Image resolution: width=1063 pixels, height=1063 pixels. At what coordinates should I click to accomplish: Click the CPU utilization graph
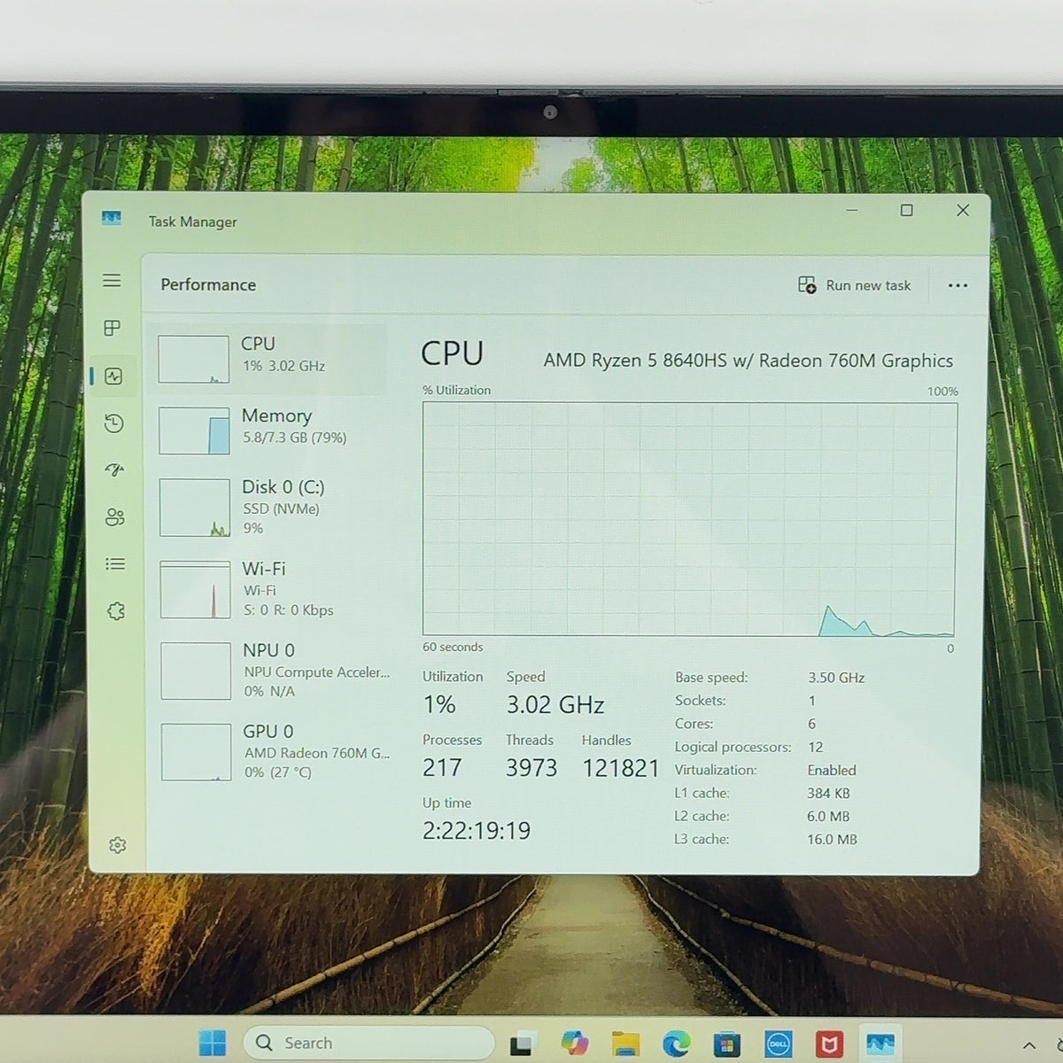(690, 520)
